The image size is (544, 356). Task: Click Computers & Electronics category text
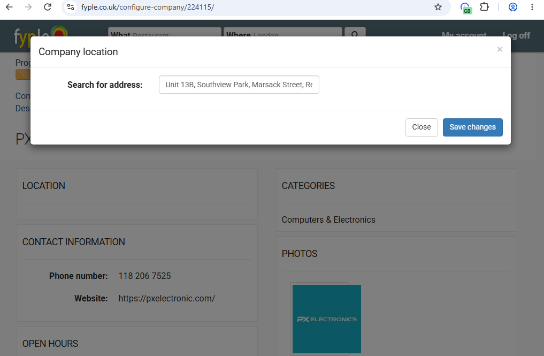[x=328, y=220]
